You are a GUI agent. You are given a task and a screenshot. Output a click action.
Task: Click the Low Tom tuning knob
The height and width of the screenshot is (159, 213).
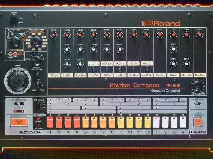coord(93,50)
